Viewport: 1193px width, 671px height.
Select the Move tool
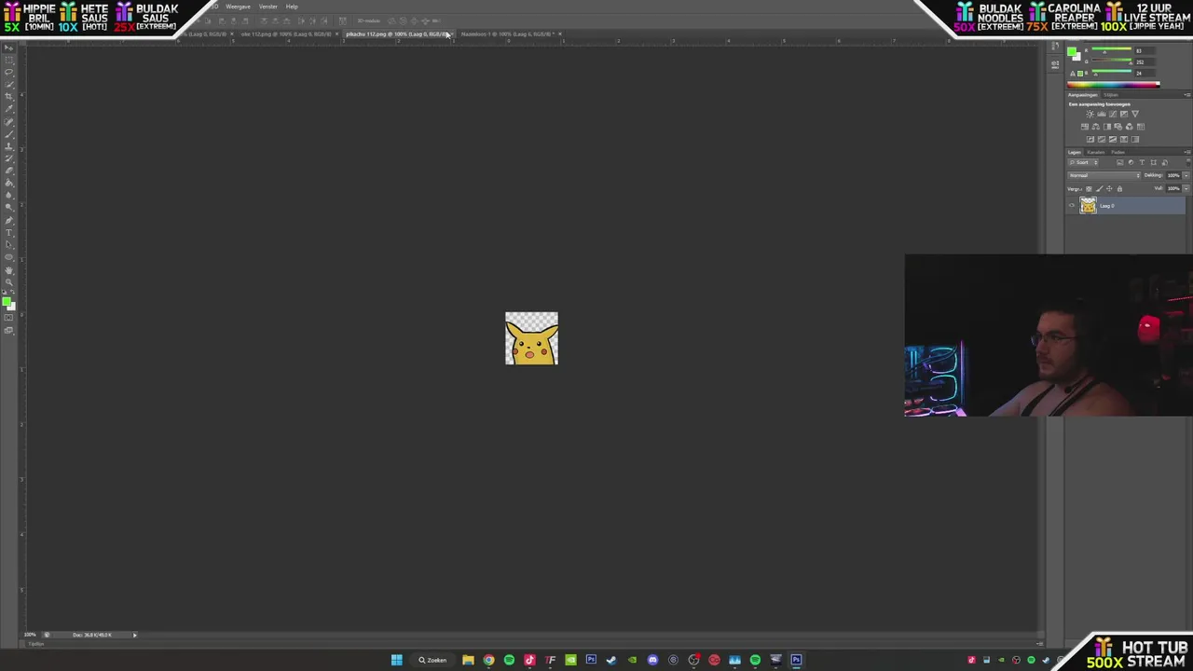[x=9, y=47]
